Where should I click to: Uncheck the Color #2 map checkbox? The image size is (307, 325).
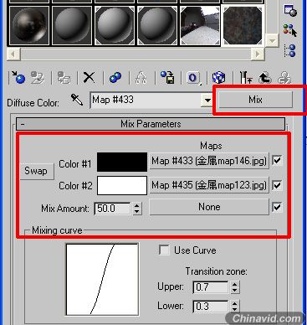point(277,185)
